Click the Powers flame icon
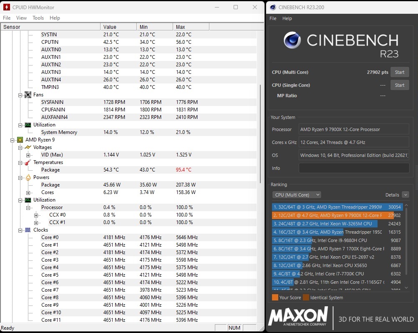The width and height of the screenshot is (418, 333). point(28,177)
